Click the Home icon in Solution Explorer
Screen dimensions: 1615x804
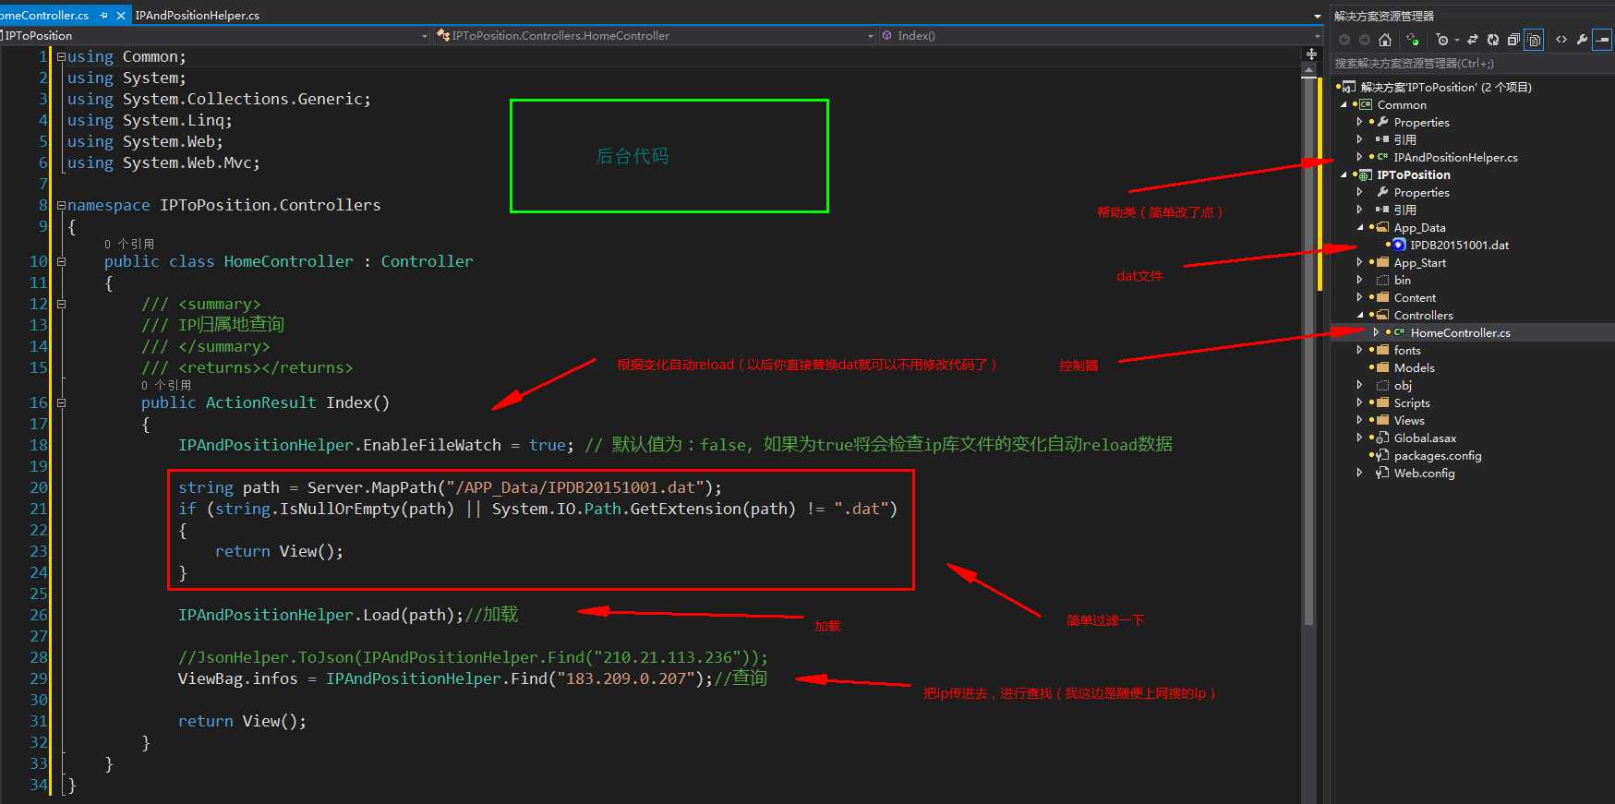click(1384, 40)
